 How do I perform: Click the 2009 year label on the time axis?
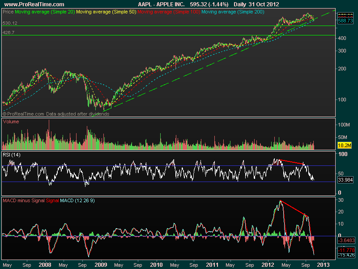[101, 265]
